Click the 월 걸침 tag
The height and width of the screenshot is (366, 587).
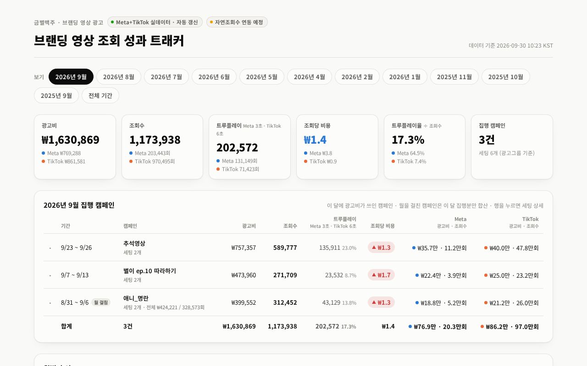point(101,302)
